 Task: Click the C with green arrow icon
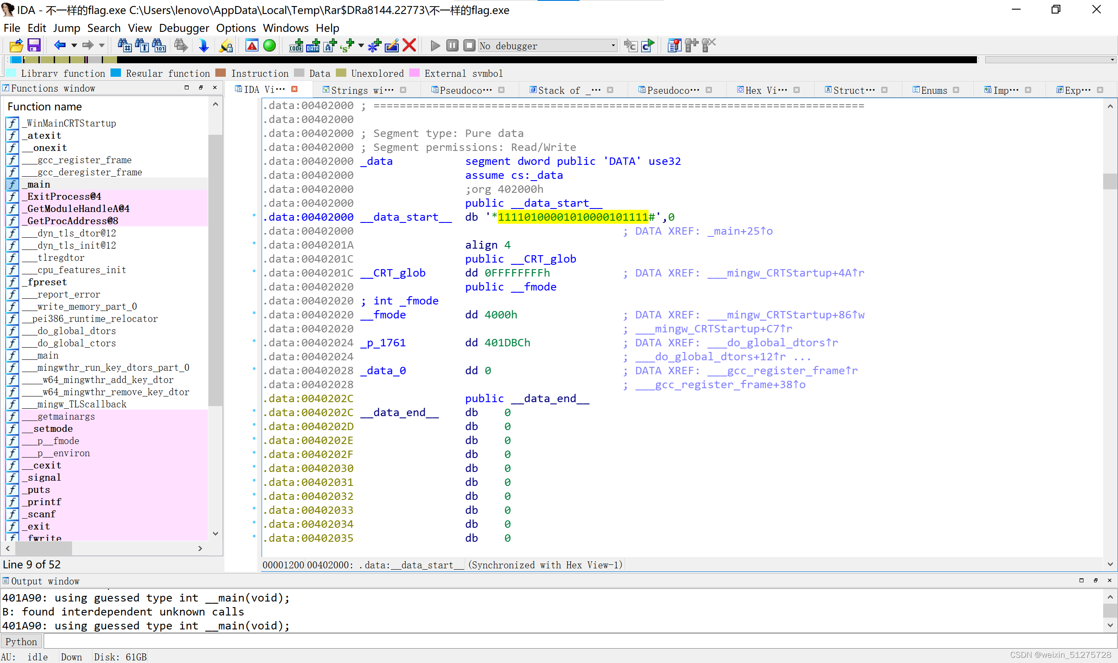pyautogui.click(x=648, y=45)
